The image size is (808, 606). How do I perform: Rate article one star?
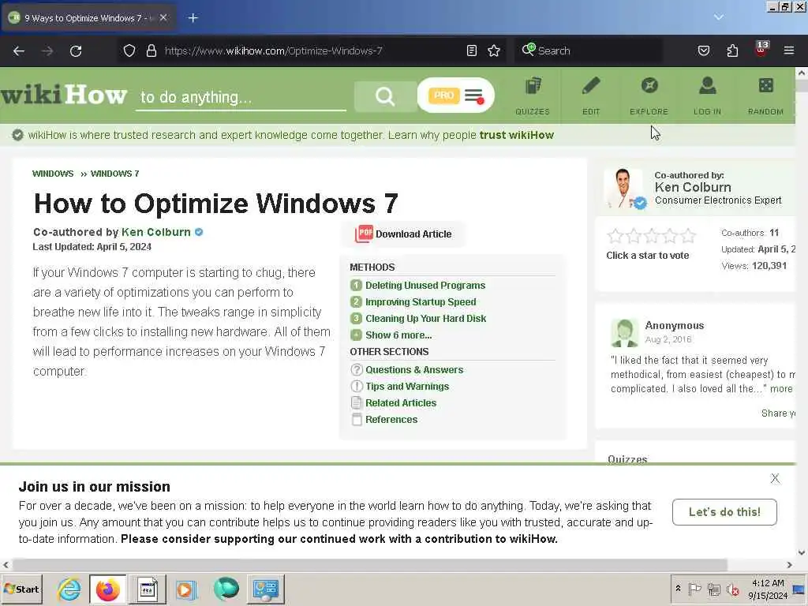(615, 236)
